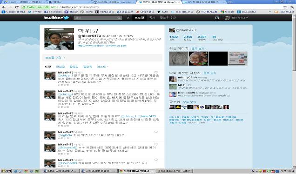Open miningOFlife similar user
The image size is (296, 174).
pos(187,78)
